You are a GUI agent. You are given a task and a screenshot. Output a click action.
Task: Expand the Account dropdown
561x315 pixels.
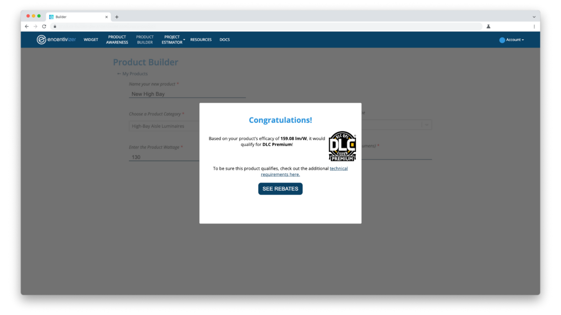(512, 40)
